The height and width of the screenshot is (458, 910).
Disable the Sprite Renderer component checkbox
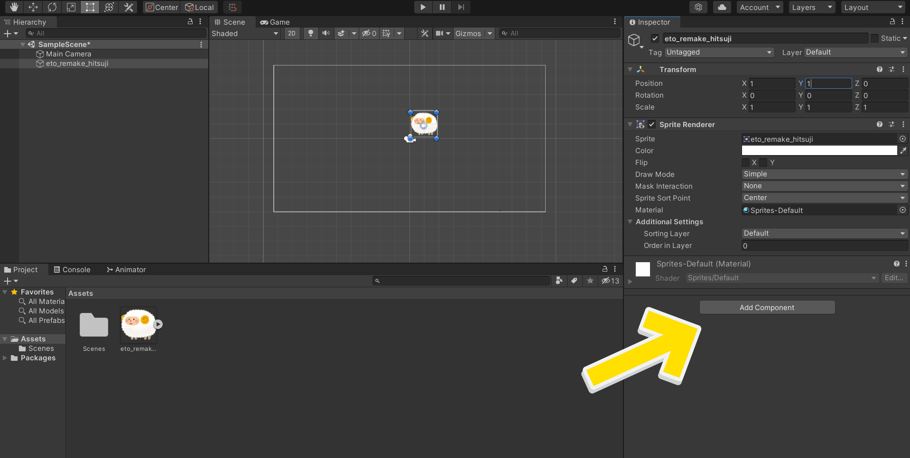(652, 124)
